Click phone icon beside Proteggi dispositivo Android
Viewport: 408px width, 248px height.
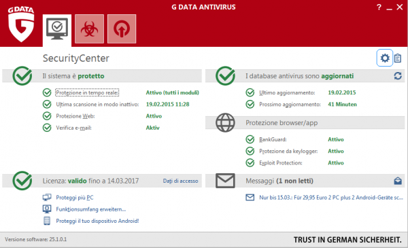47,221
